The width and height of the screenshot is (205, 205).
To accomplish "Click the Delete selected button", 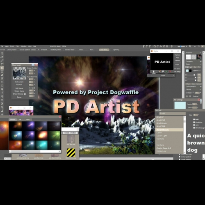I will (x=70, y=133).
